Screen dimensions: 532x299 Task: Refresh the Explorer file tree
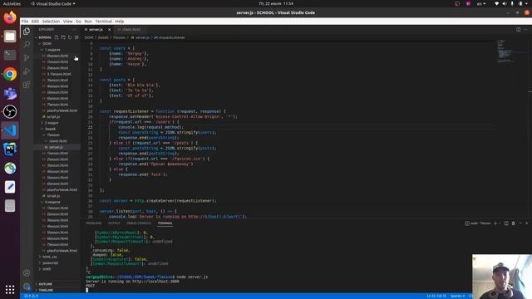point(70,37)
